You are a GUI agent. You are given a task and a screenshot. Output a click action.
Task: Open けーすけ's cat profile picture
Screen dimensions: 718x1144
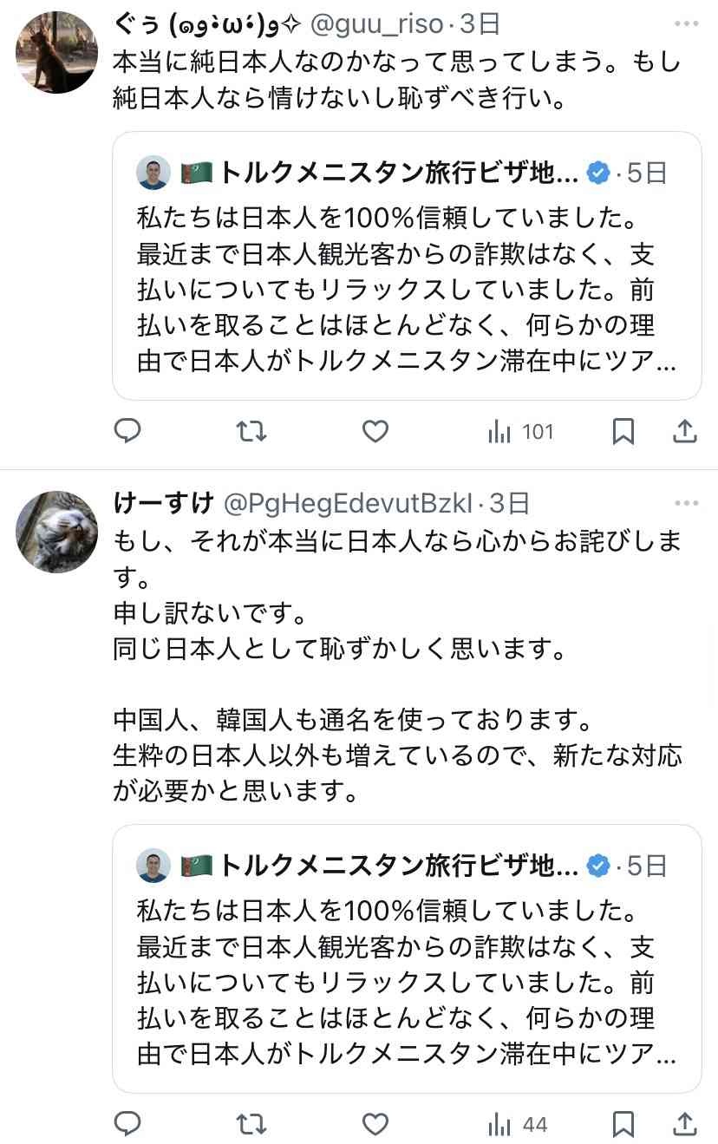(57, 531)
